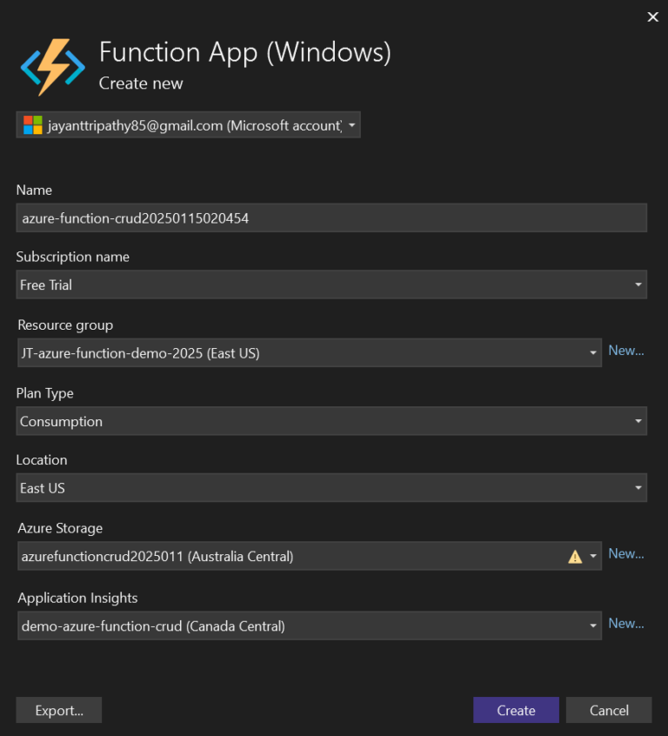Click the Microsoft account colored logo icon

coord(30,124)
